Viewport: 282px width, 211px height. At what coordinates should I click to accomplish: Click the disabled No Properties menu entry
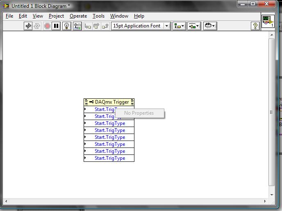(139, 113)
